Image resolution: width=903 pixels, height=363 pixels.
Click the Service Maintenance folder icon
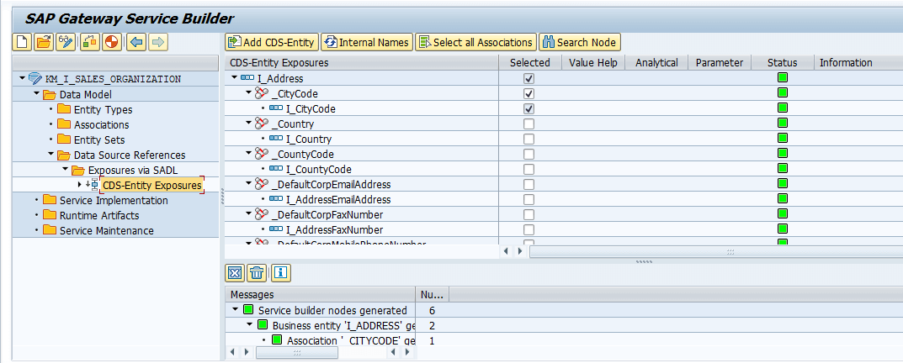click(50, 230)
